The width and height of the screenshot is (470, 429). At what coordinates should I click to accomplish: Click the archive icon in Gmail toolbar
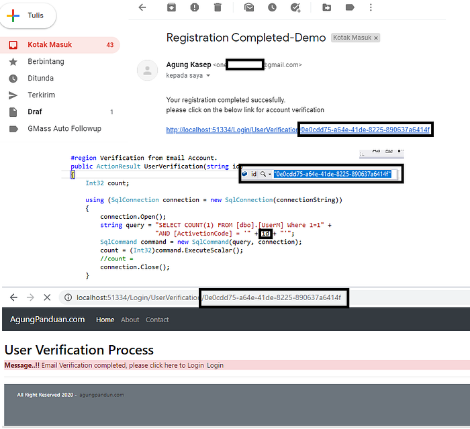[x=171, y=7]
